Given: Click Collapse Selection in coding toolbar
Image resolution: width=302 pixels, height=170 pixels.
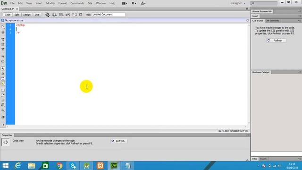Looking at the screenshot, I should (3, 44).
